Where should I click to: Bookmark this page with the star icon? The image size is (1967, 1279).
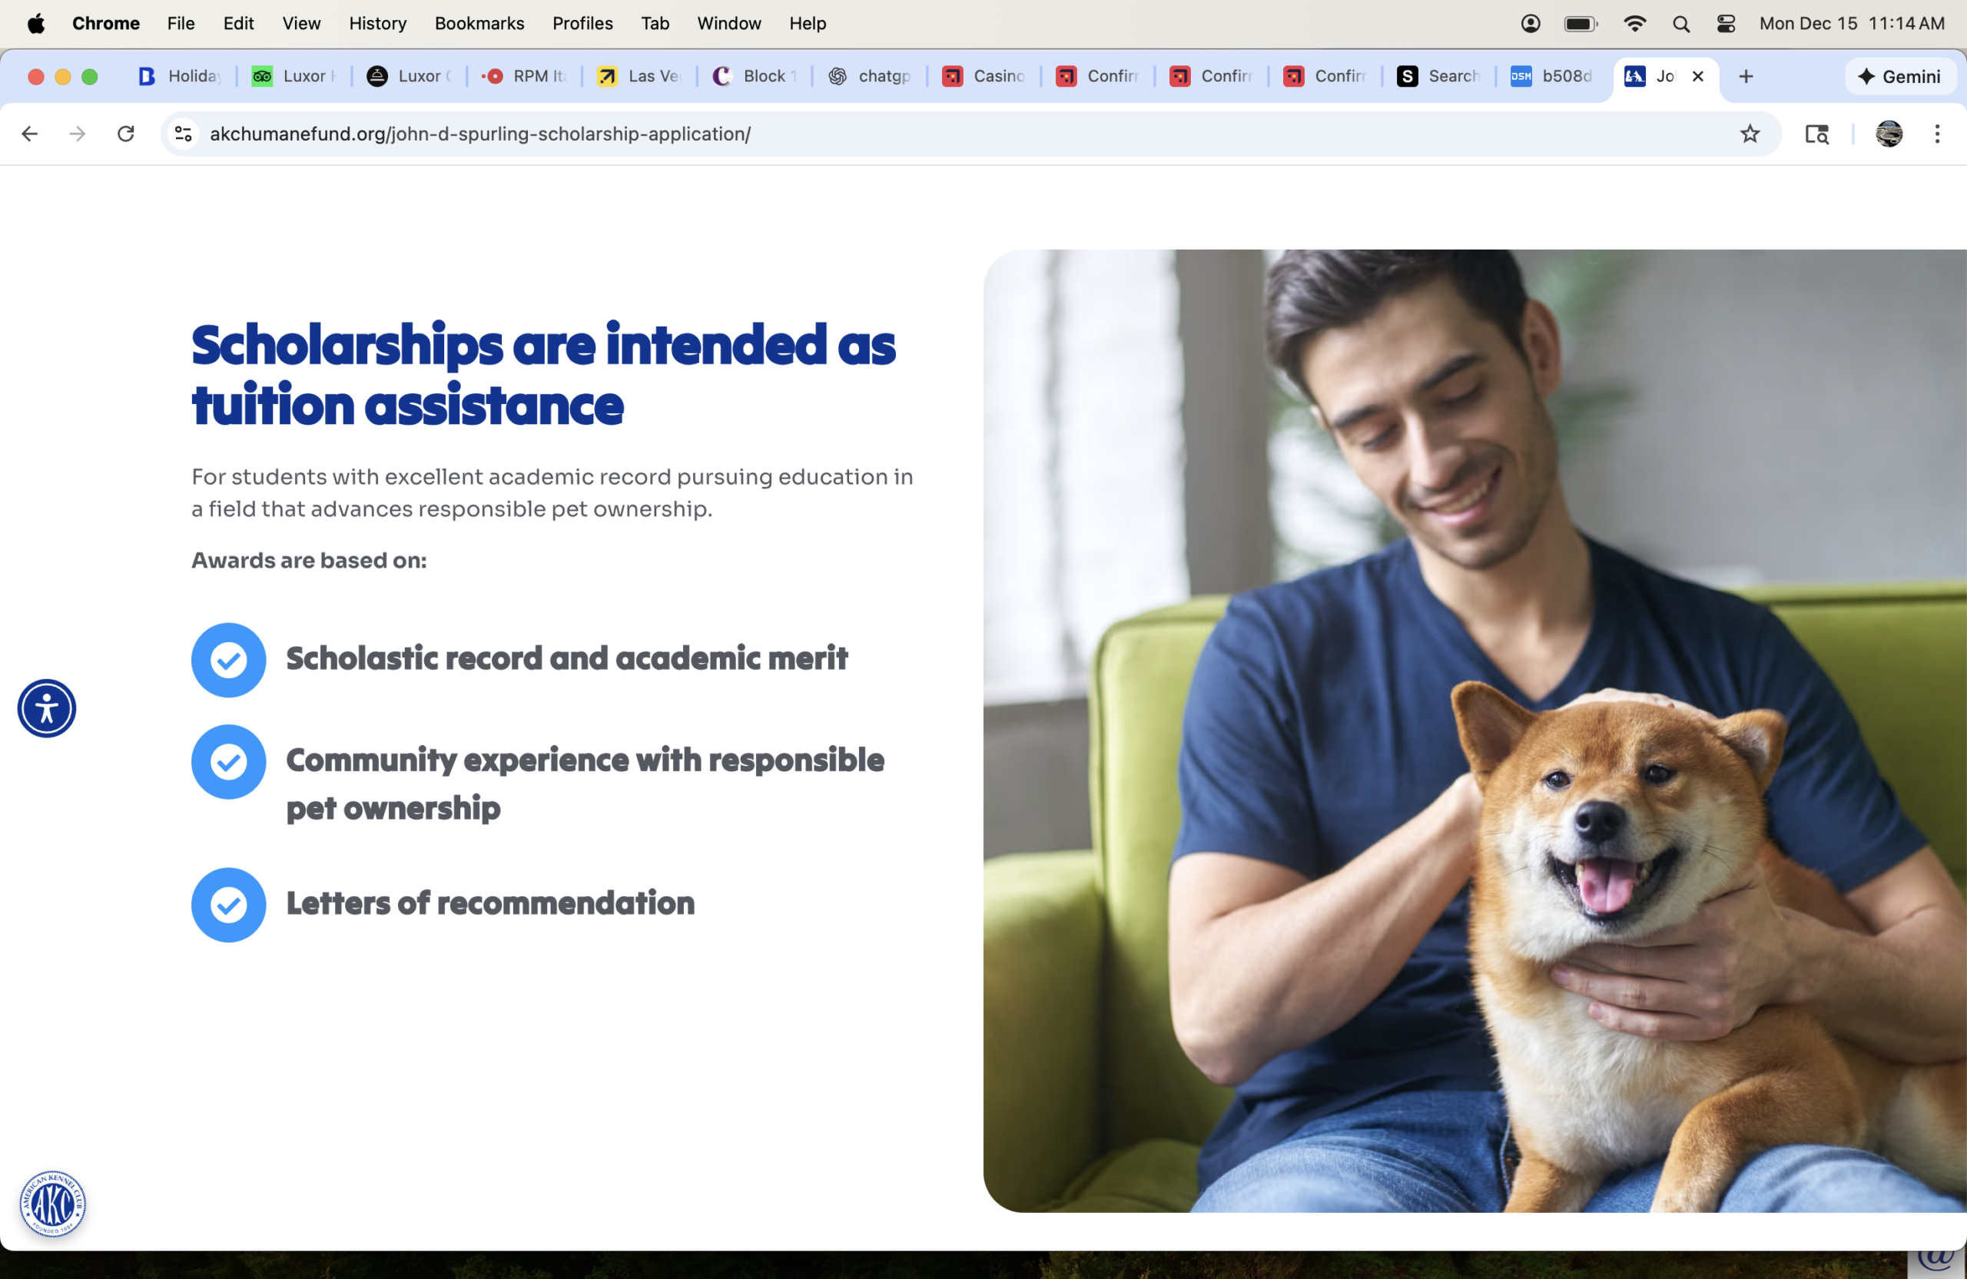click(1750, 134)
